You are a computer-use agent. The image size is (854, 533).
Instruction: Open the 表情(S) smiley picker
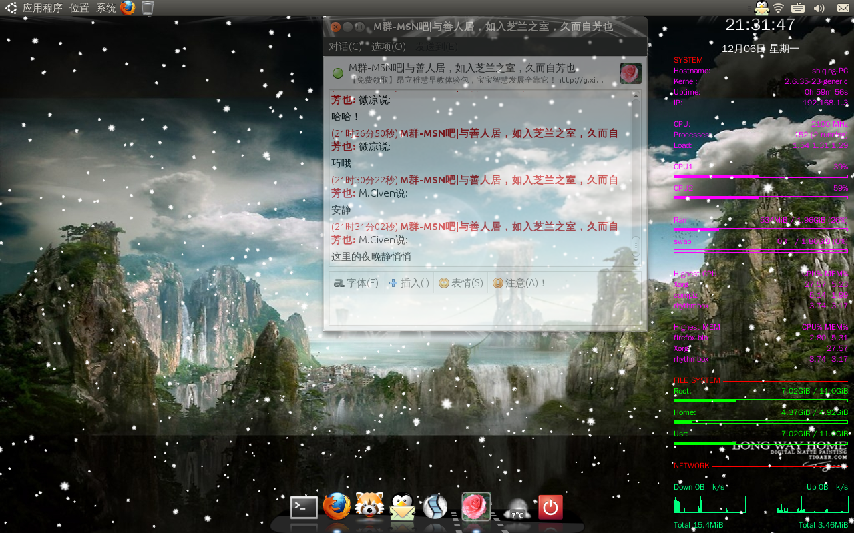point(461,283)
